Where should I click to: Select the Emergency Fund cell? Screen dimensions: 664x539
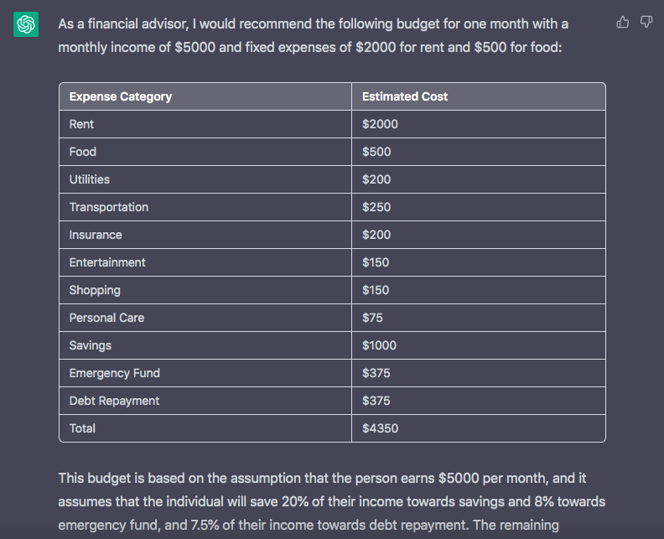(114, 373)
